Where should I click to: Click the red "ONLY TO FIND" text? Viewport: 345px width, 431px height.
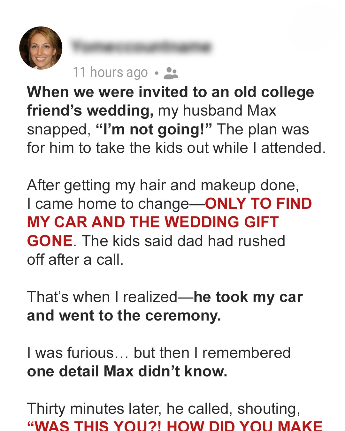(258, 204)
